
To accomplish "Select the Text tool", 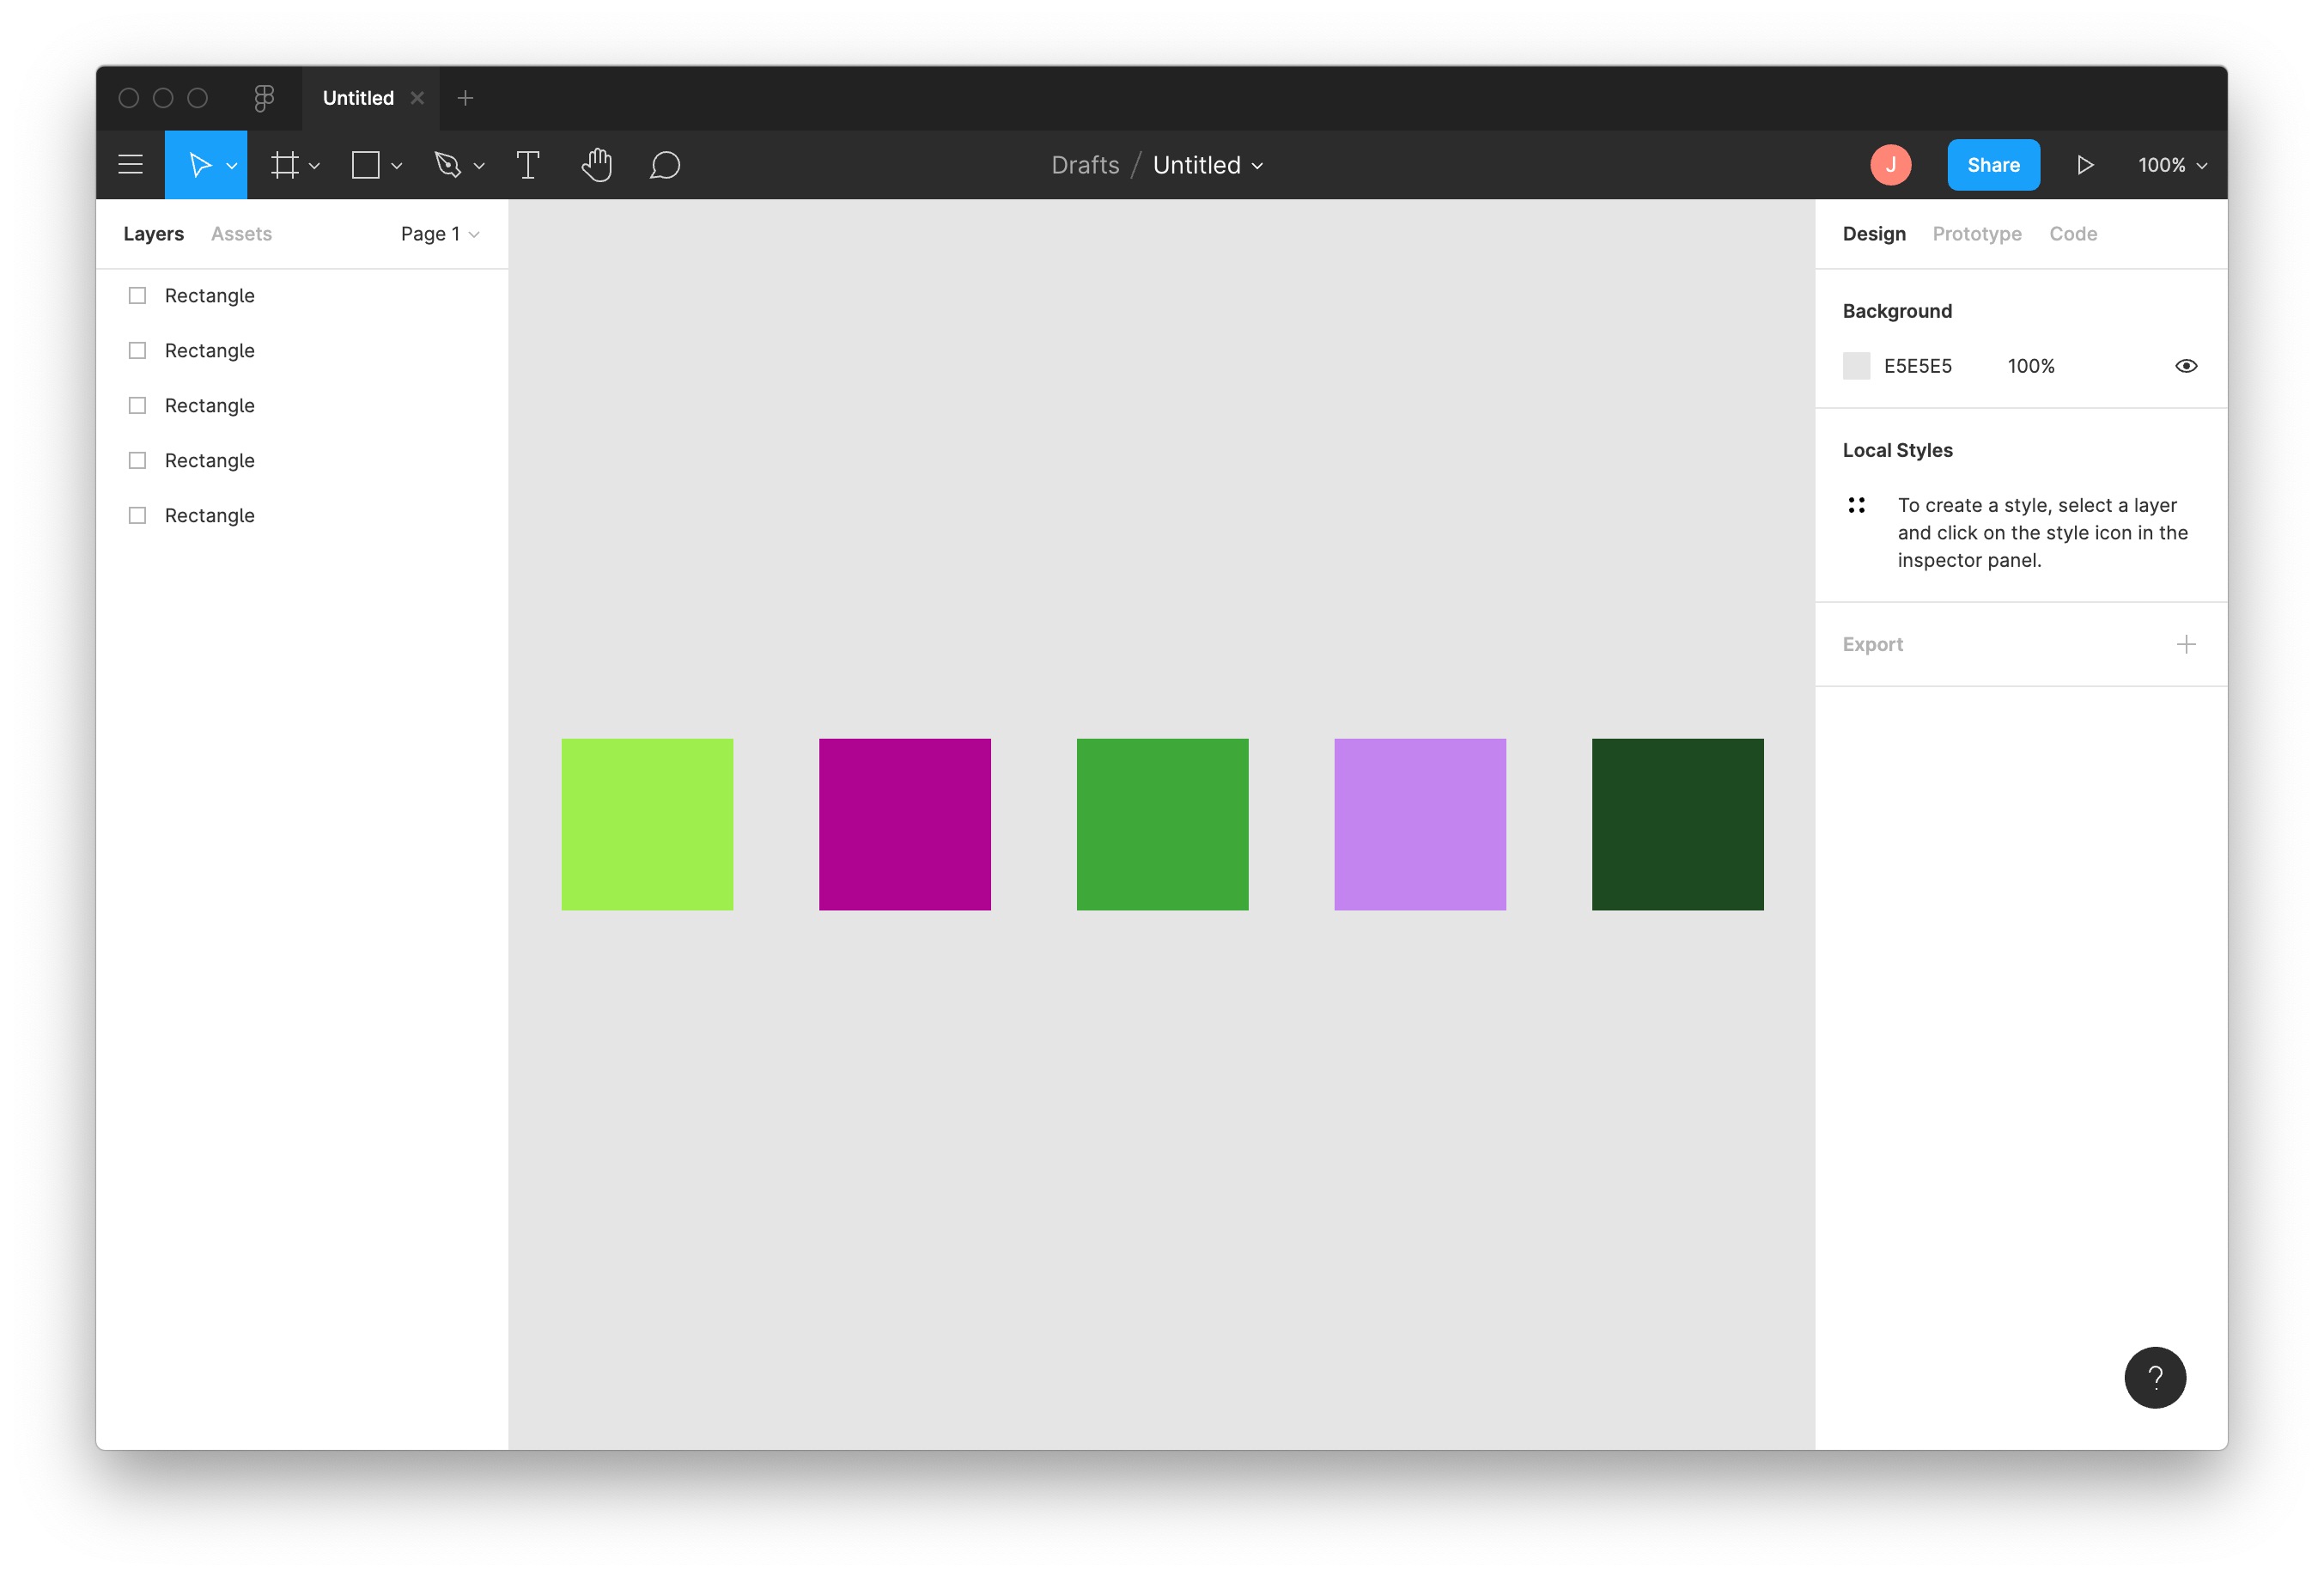I will 528,165.
